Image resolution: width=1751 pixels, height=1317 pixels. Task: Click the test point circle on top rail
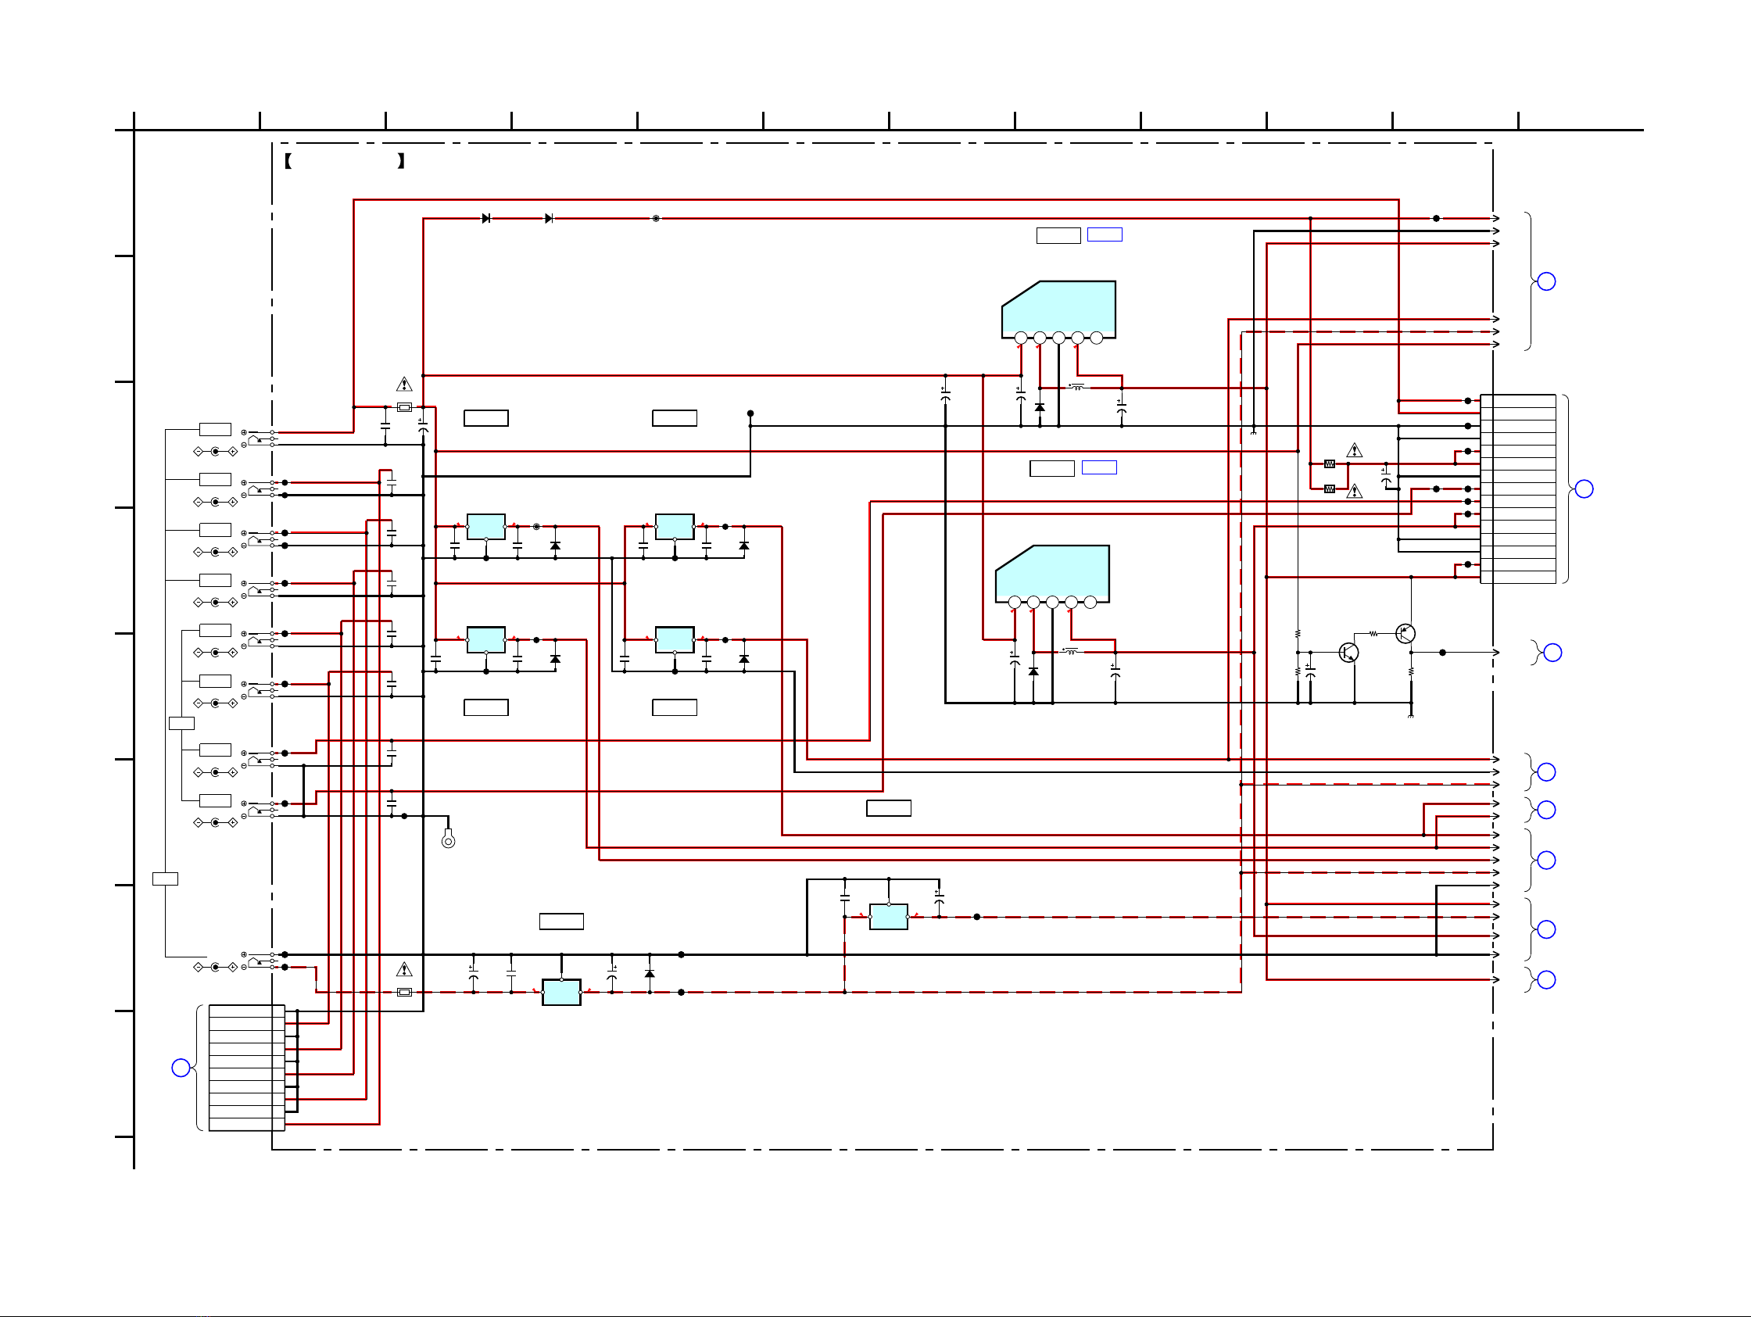point(655,218)
